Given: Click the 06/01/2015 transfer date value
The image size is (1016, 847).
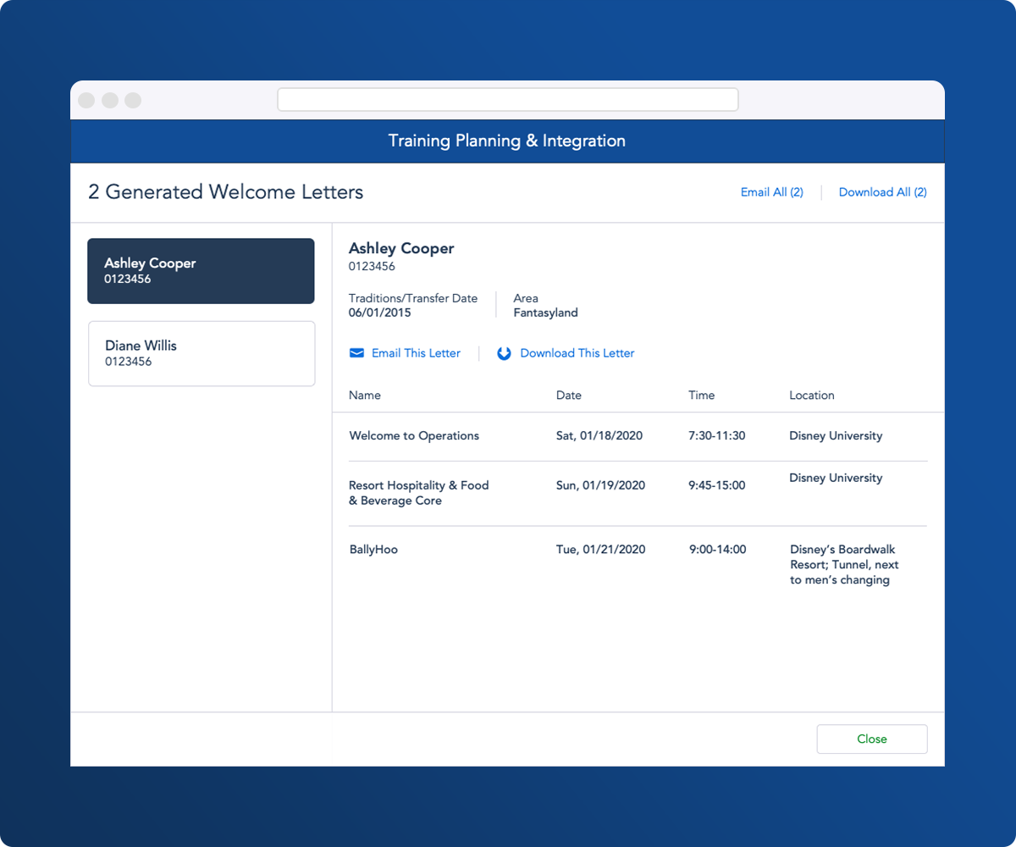Looking at the screenshot, I should tap(380, 313).
